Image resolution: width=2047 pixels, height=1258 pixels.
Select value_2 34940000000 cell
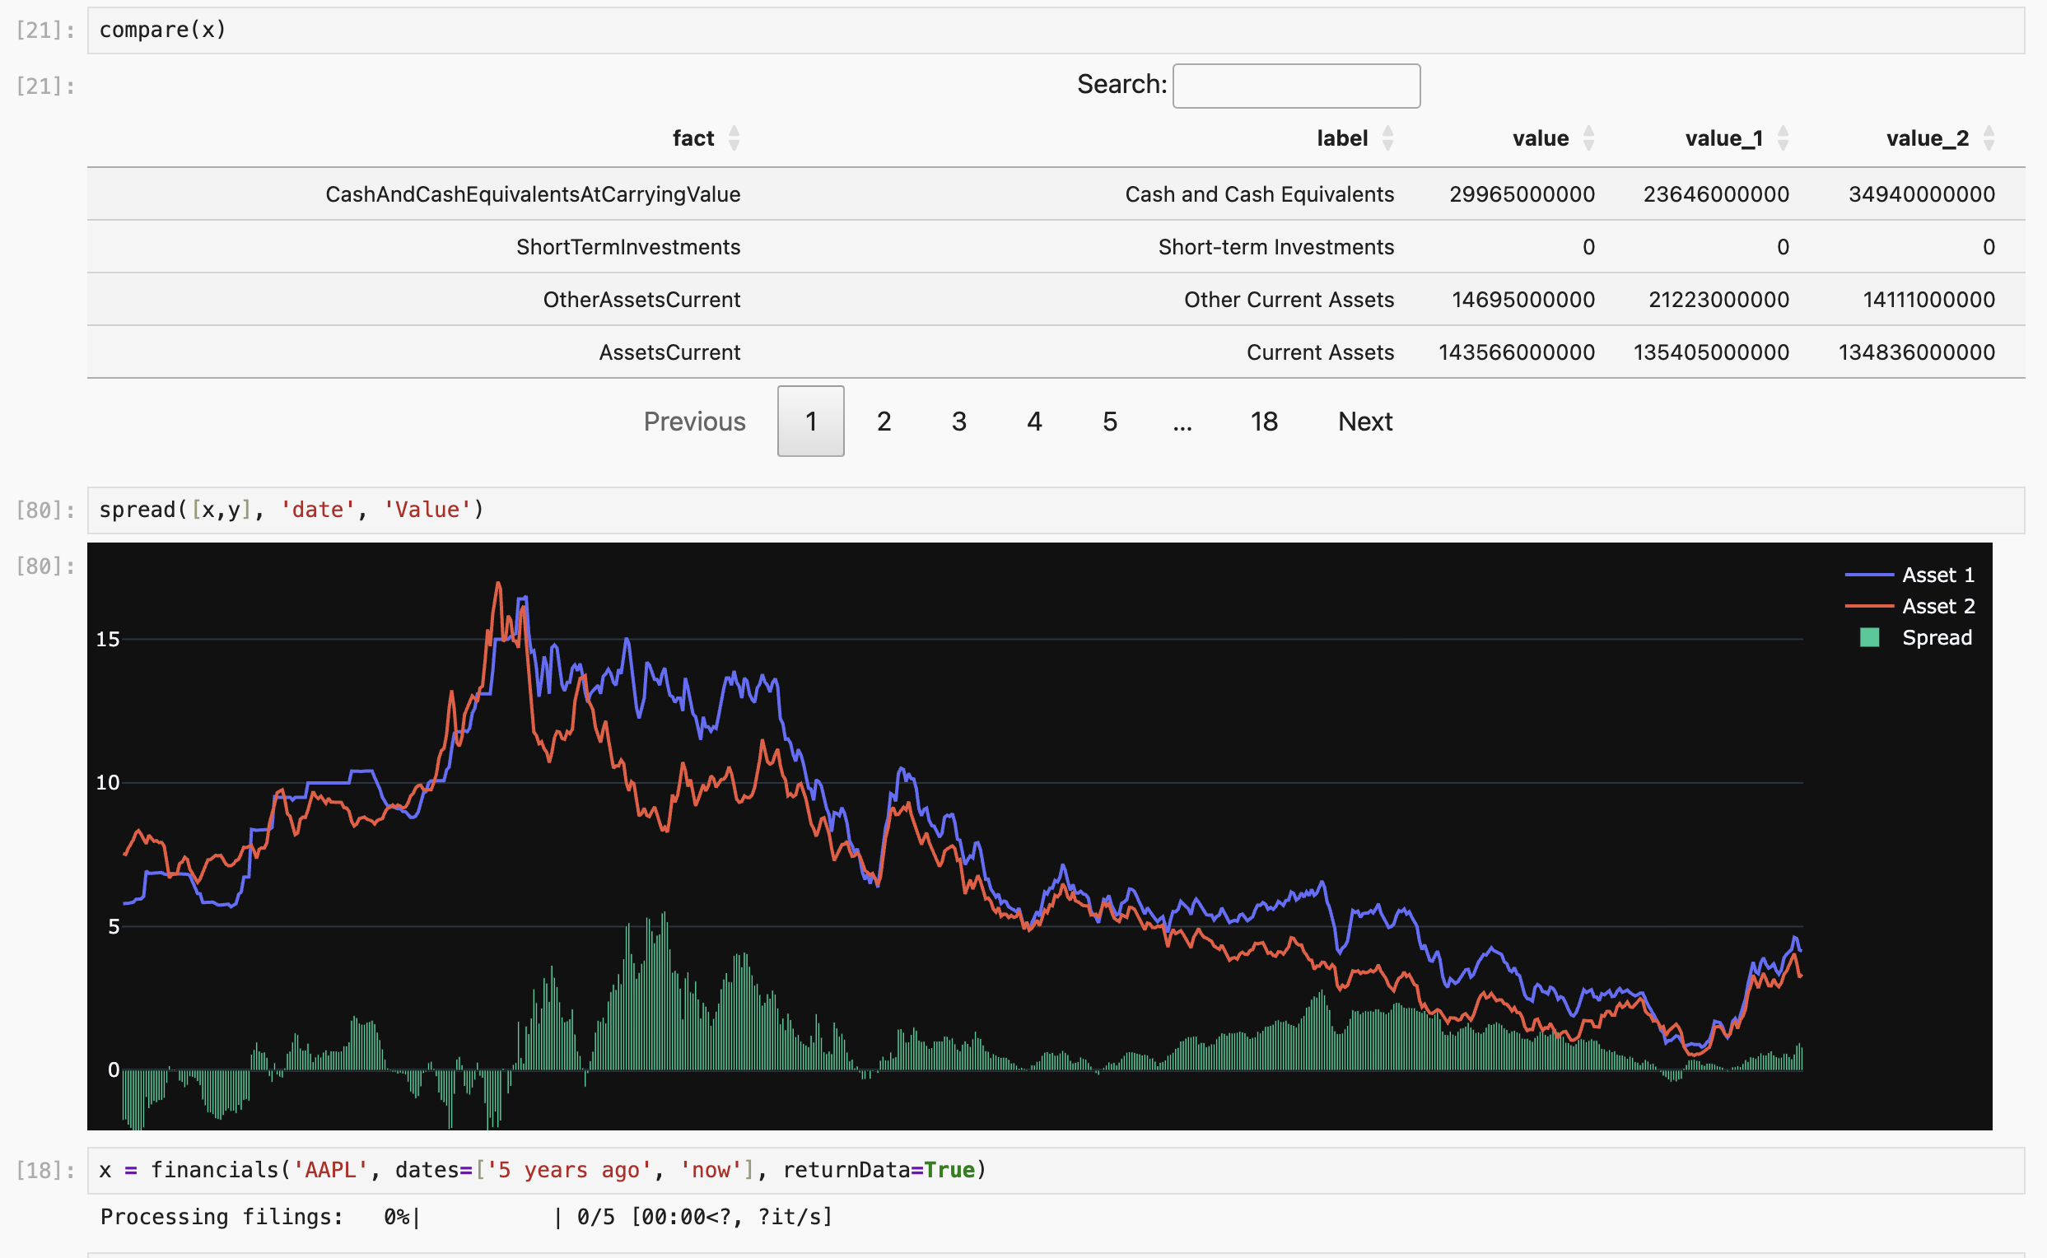1921,194
